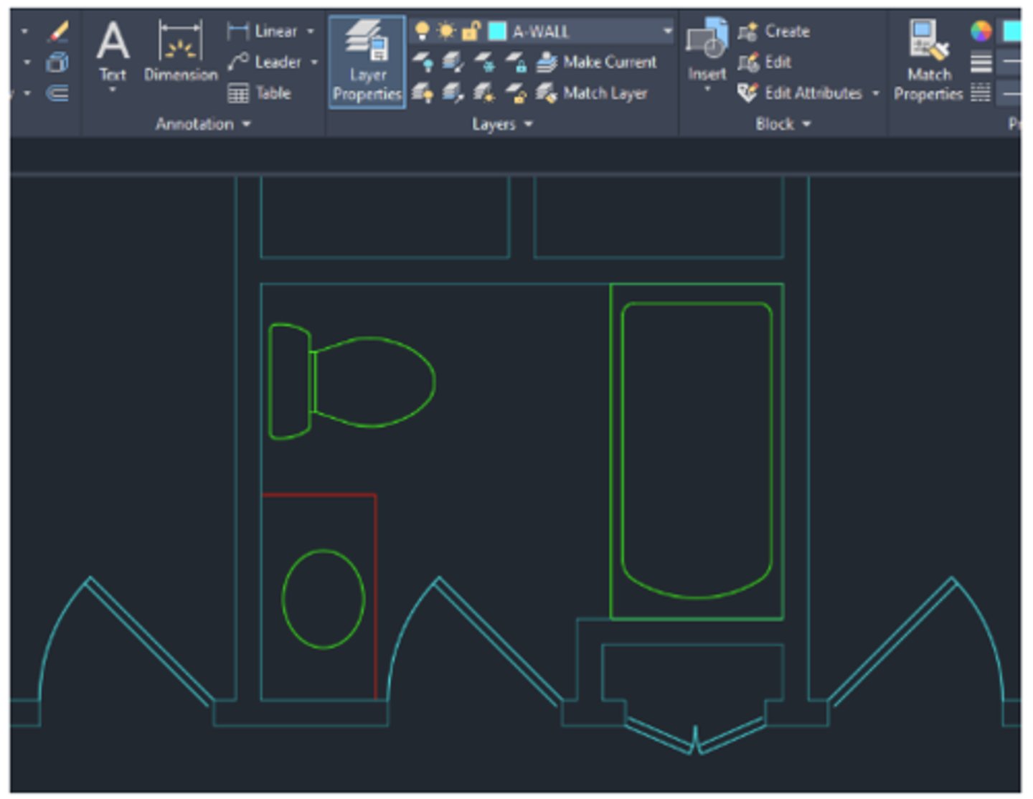Toggle freeze sun icon for A-WALL layer
Viewport: 1033px width, 799px height.
[x=446, y=31]
